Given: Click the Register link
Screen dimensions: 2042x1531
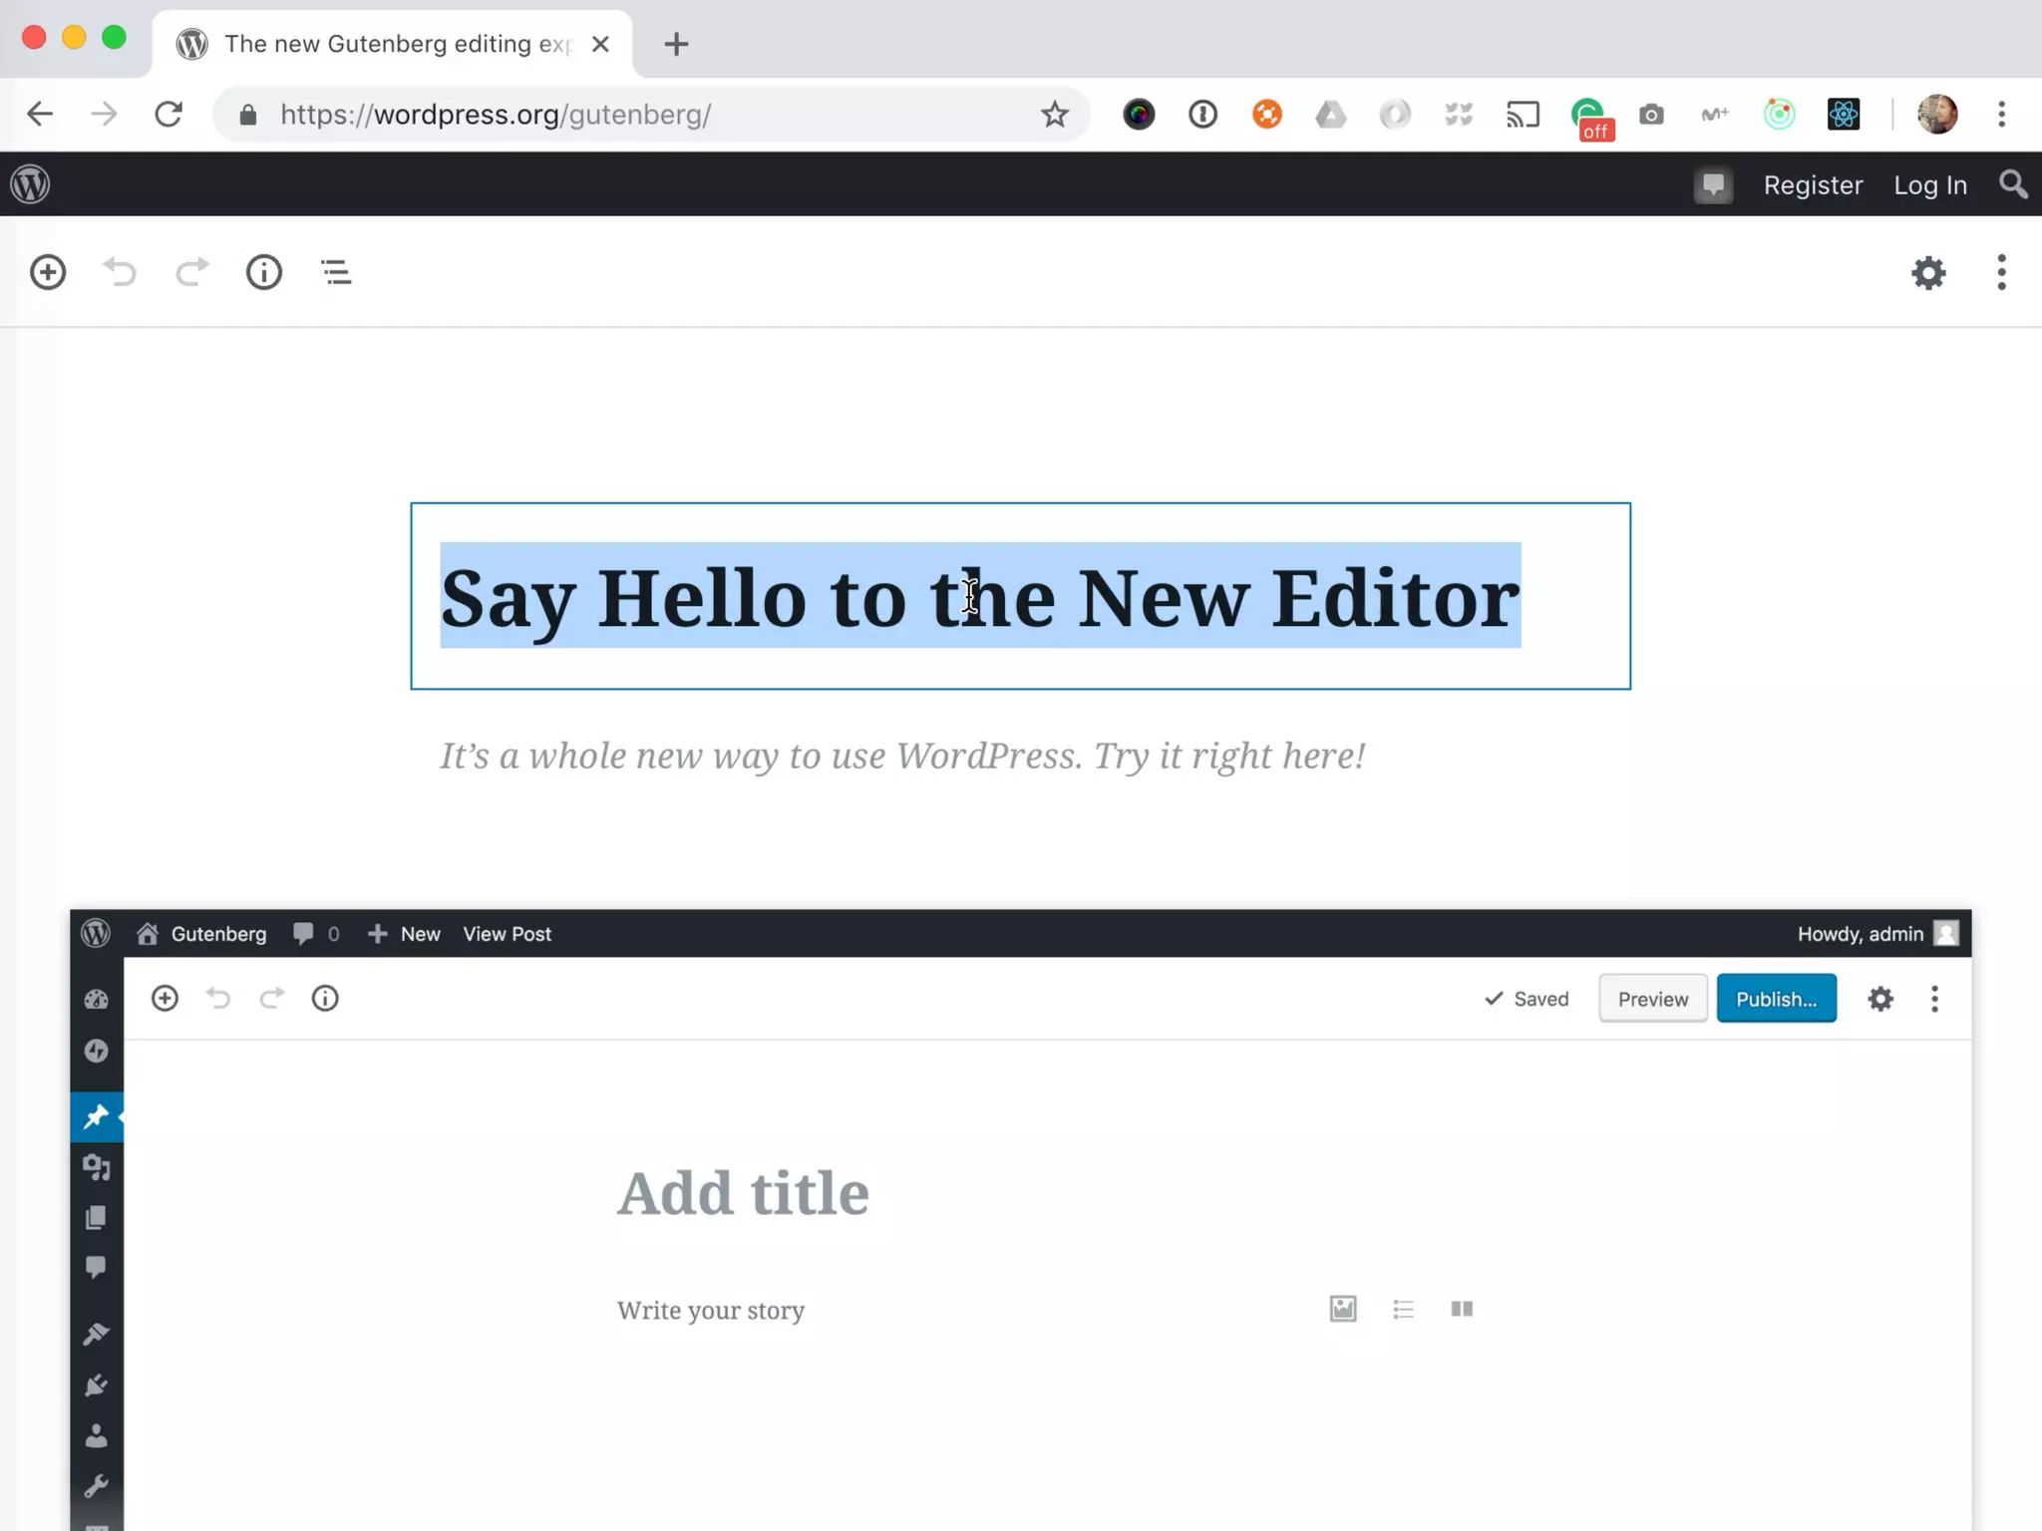Looking at the screenshot, I should [1813, 185].
